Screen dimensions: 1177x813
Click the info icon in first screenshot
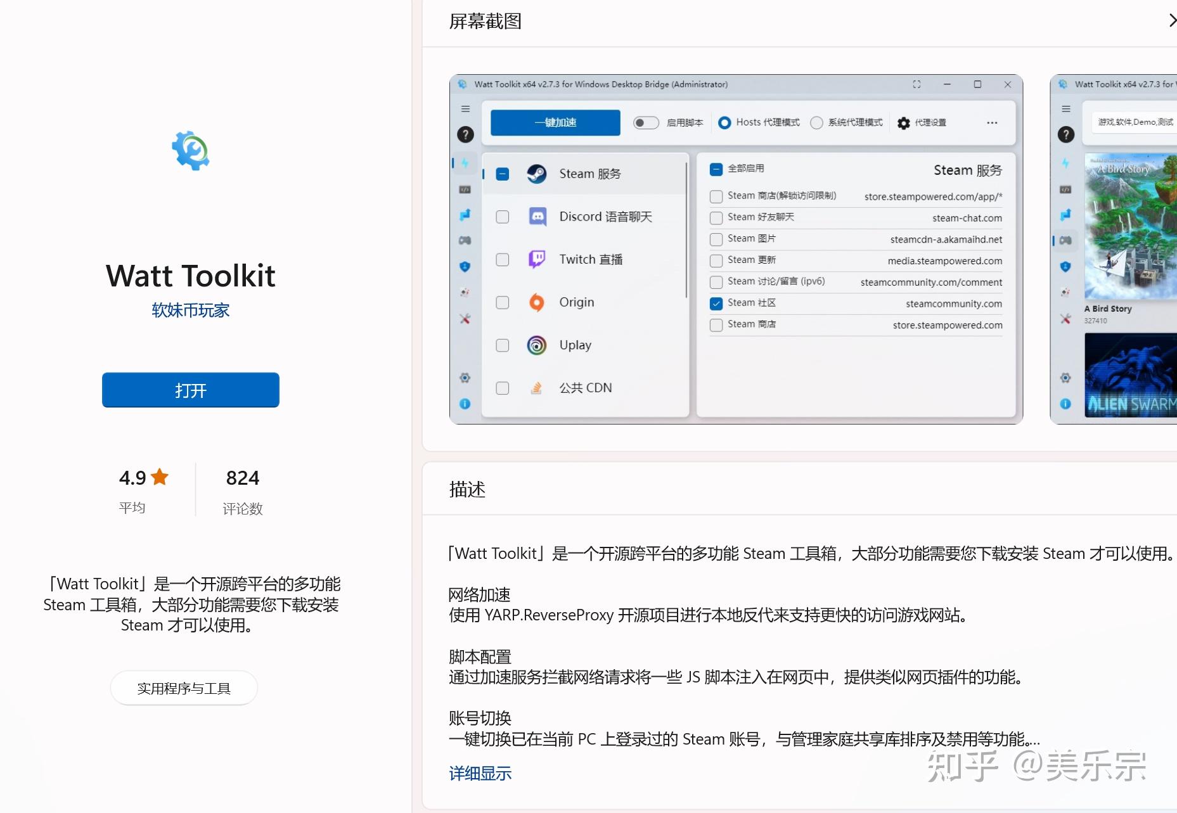(x=465, y=404)
